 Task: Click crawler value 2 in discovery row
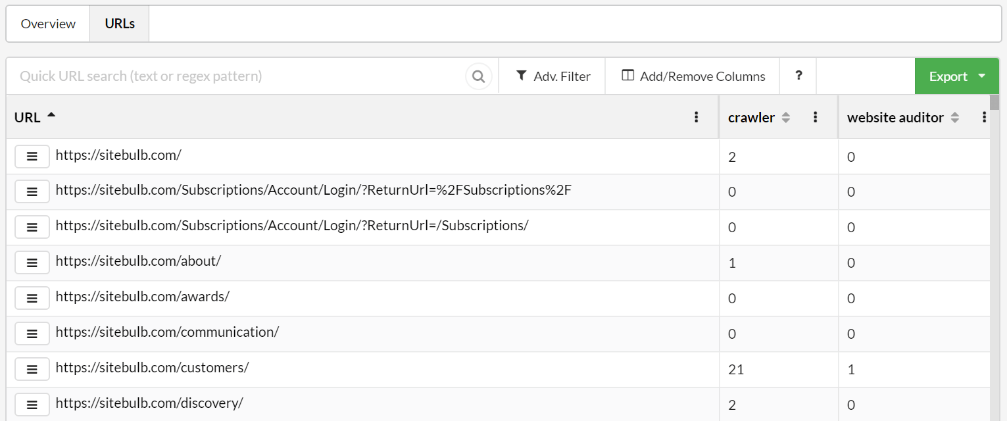click(732, 405)
